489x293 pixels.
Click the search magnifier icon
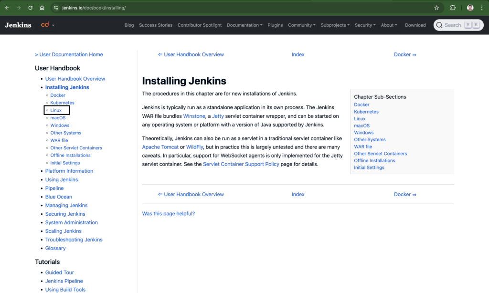[x=439, y=25]
